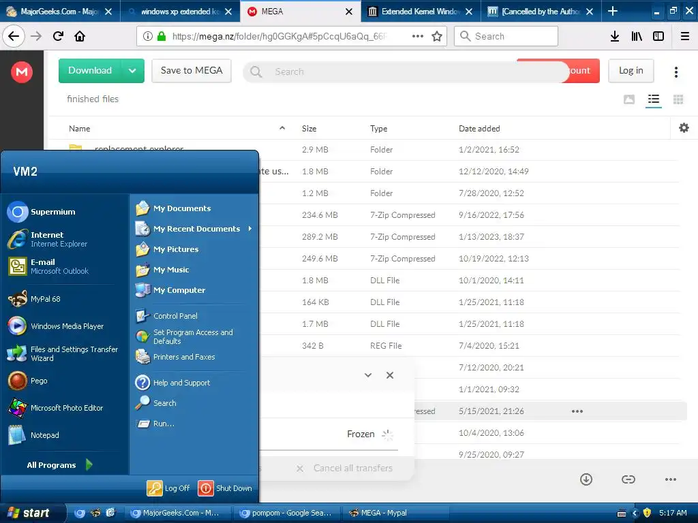Open My Music folder
Image resolution: width=698 pixels, height=523 pixels.
click(x=162, y=270)
